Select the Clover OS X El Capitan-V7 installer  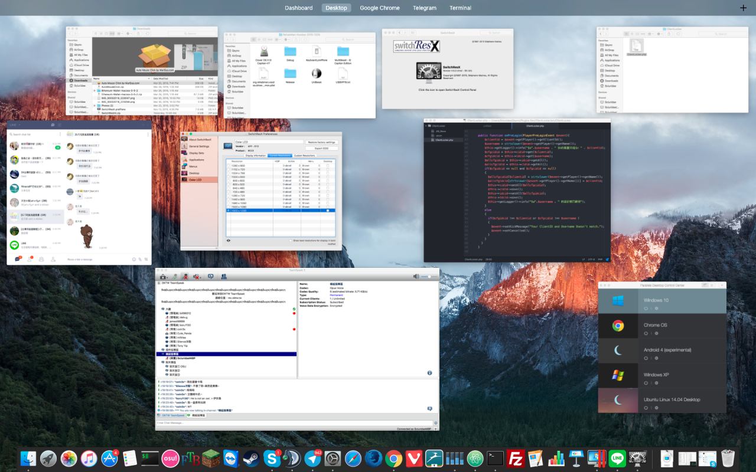pos(263,51)
